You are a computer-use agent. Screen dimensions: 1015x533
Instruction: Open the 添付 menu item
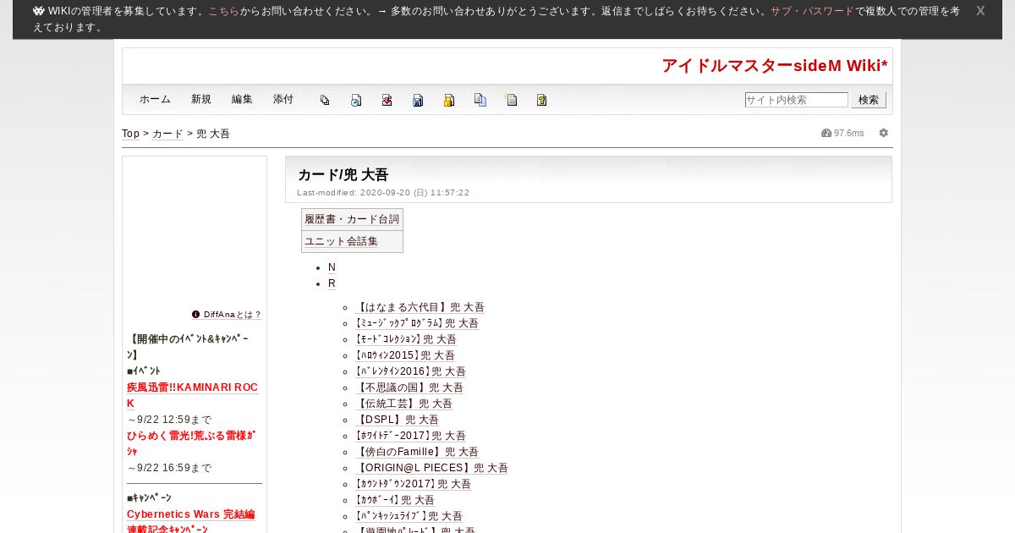(x=283, y=99)
